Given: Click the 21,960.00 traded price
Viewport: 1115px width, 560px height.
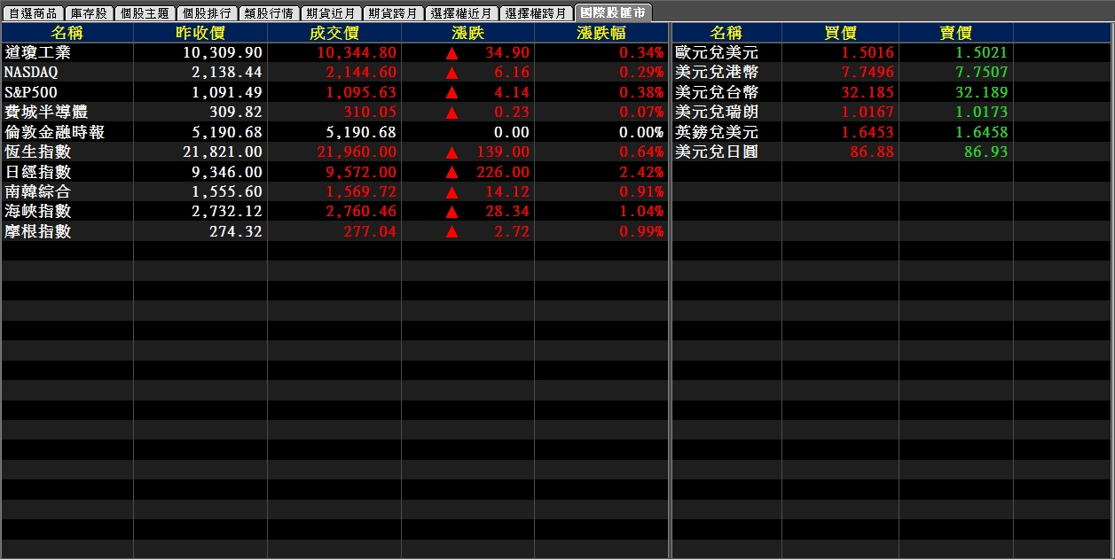Looking at the screenshot, I should 357,152.
